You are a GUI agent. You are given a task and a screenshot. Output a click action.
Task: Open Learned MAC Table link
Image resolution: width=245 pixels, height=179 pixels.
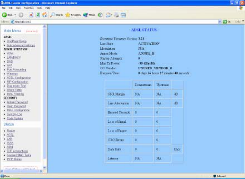coord(19,155)
